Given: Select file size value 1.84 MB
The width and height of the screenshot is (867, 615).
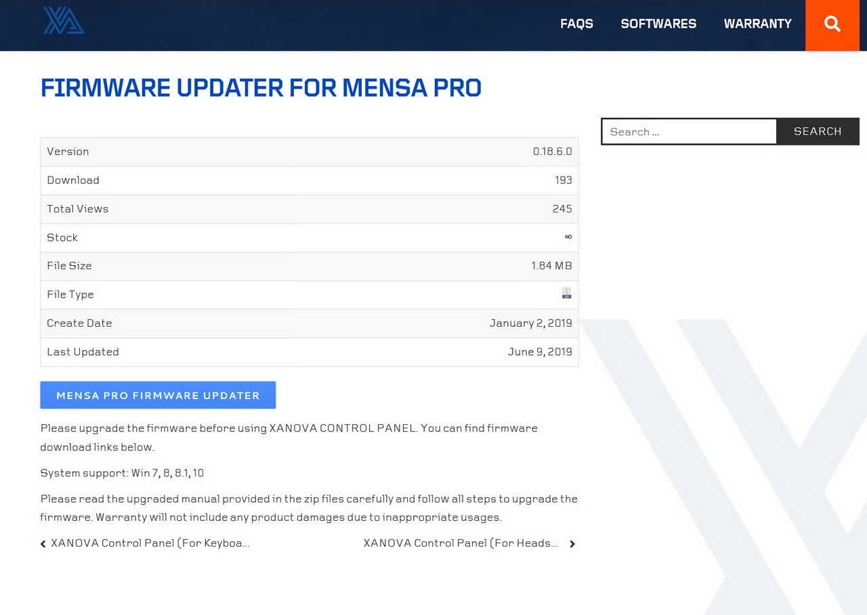Looking at the screenshot, I should [551, 266].
